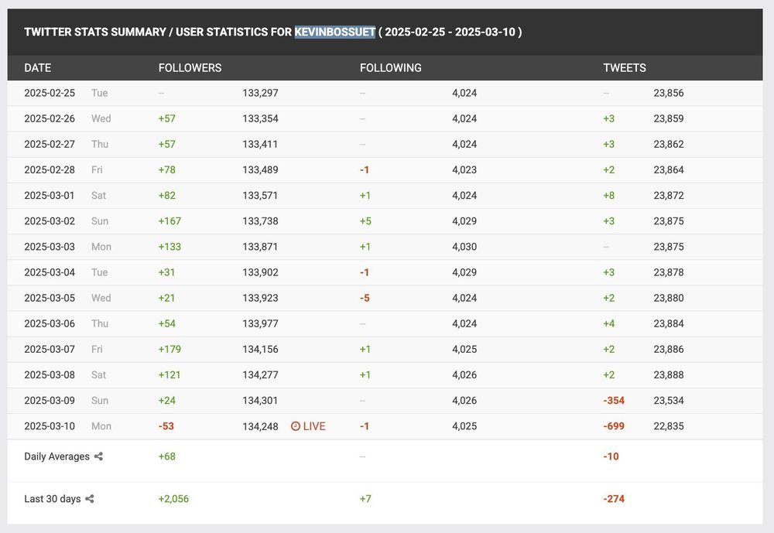The width and height of the screenshot is (774, 533).
Task: Click the +179 follower change
Action: (x=170, y=350)
